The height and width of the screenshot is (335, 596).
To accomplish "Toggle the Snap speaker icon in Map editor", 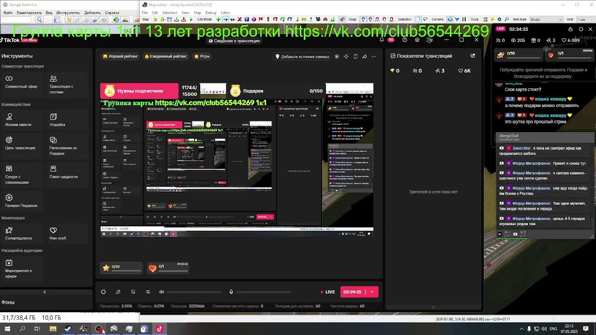I will click(x=342, y=20).
